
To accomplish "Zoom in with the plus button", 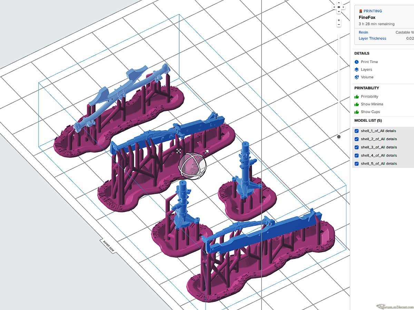I will pos(339,20).
